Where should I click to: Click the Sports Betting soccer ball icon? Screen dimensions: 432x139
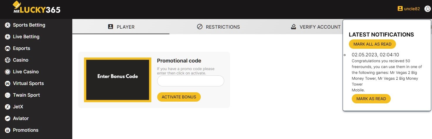[8, 25]
